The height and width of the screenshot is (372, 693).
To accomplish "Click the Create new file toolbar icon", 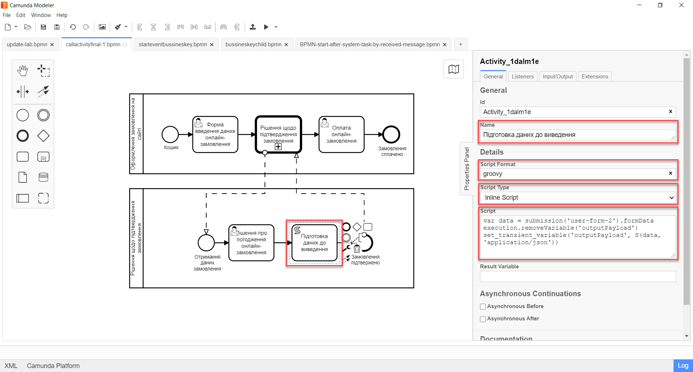I will [8, 27].
